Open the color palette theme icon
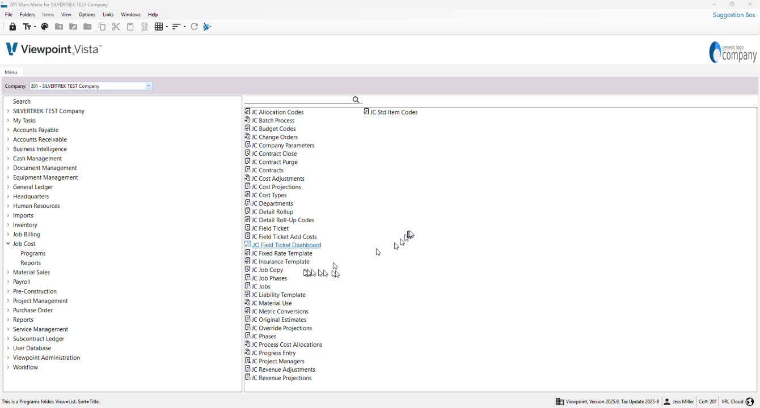 (45, 27)
